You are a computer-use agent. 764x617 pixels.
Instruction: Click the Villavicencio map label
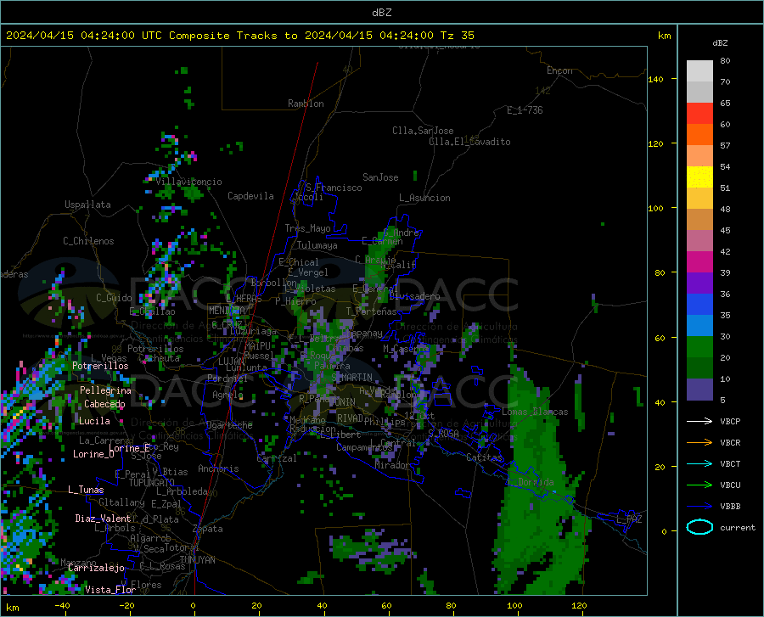189,182
